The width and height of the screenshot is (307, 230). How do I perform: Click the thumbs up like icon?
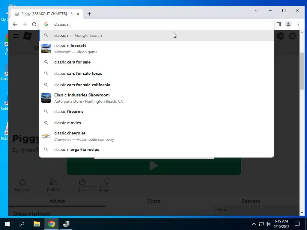point(82,182)
